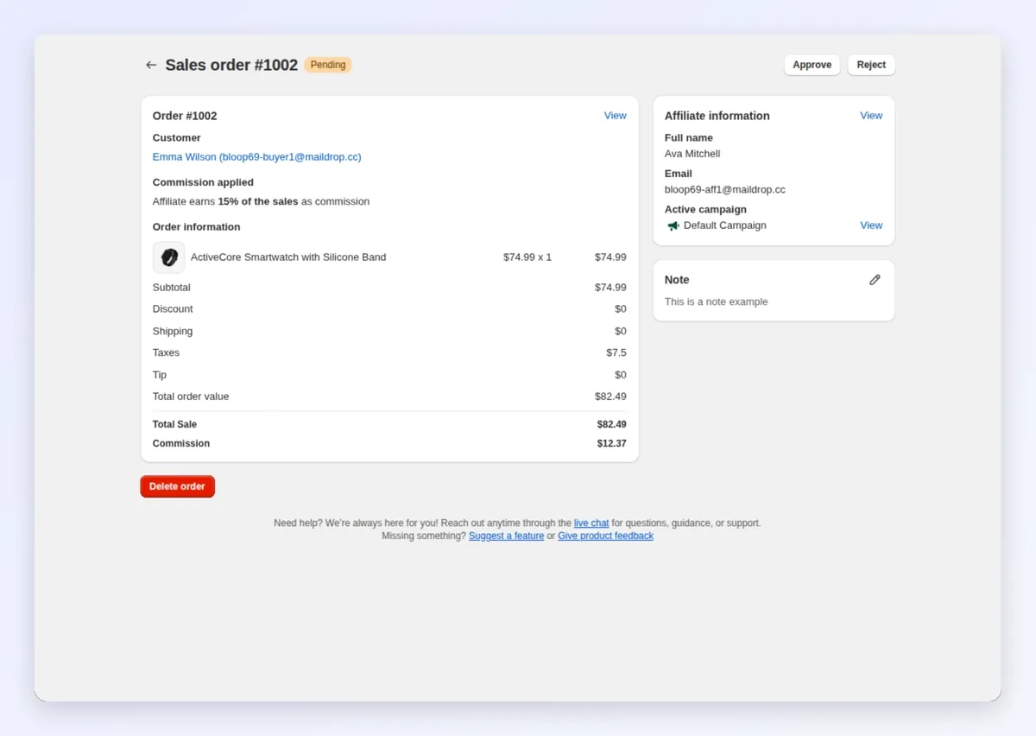The height and width of the screenshot is (736, 1036).
Task: Approve the sales order
Action: pos(812,65)
